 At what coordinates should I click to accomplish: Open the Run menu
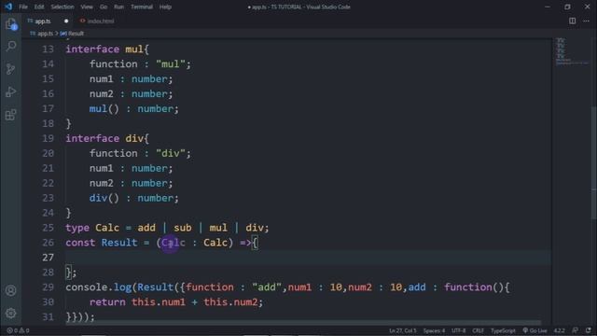click(x=118, y=7)
